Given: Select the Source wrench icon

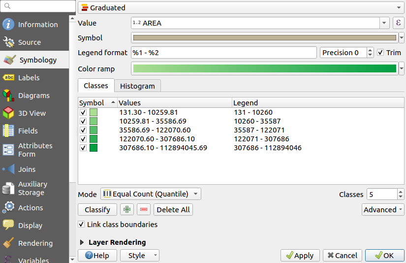Looking at the screenshot, I should point(9,42).
